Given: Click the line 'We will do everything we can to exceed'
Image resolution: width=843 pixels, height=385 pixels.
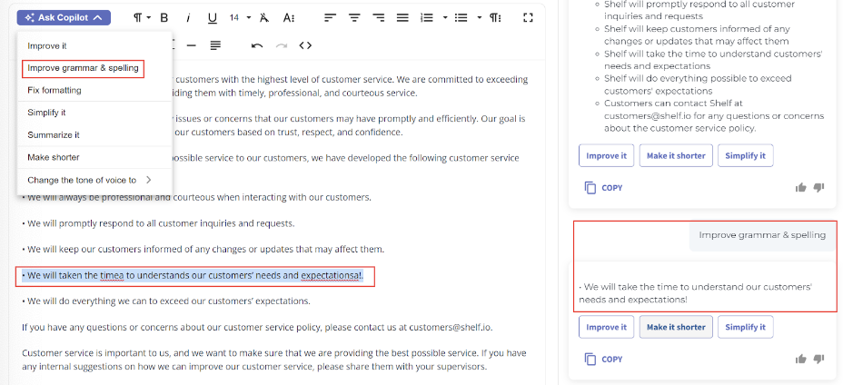Looking at the screenshot, I should pyautogui.click(x=166, y=301).
